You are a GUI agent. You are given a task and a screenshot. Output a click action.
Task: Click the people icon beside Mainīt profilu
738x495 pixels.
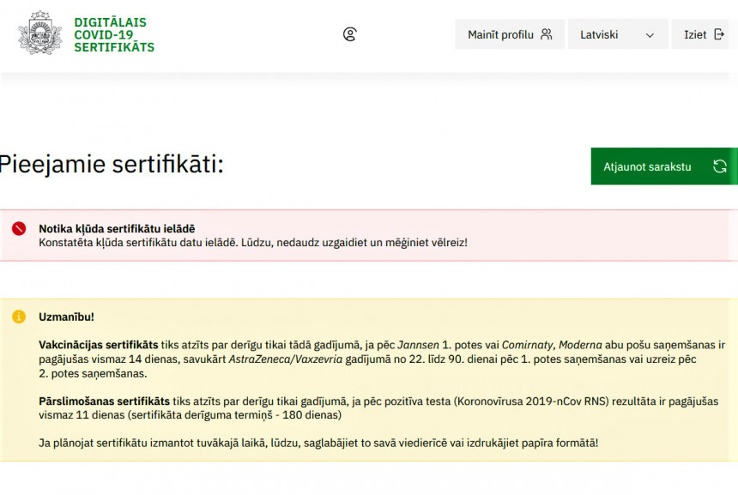coord(547,35)
